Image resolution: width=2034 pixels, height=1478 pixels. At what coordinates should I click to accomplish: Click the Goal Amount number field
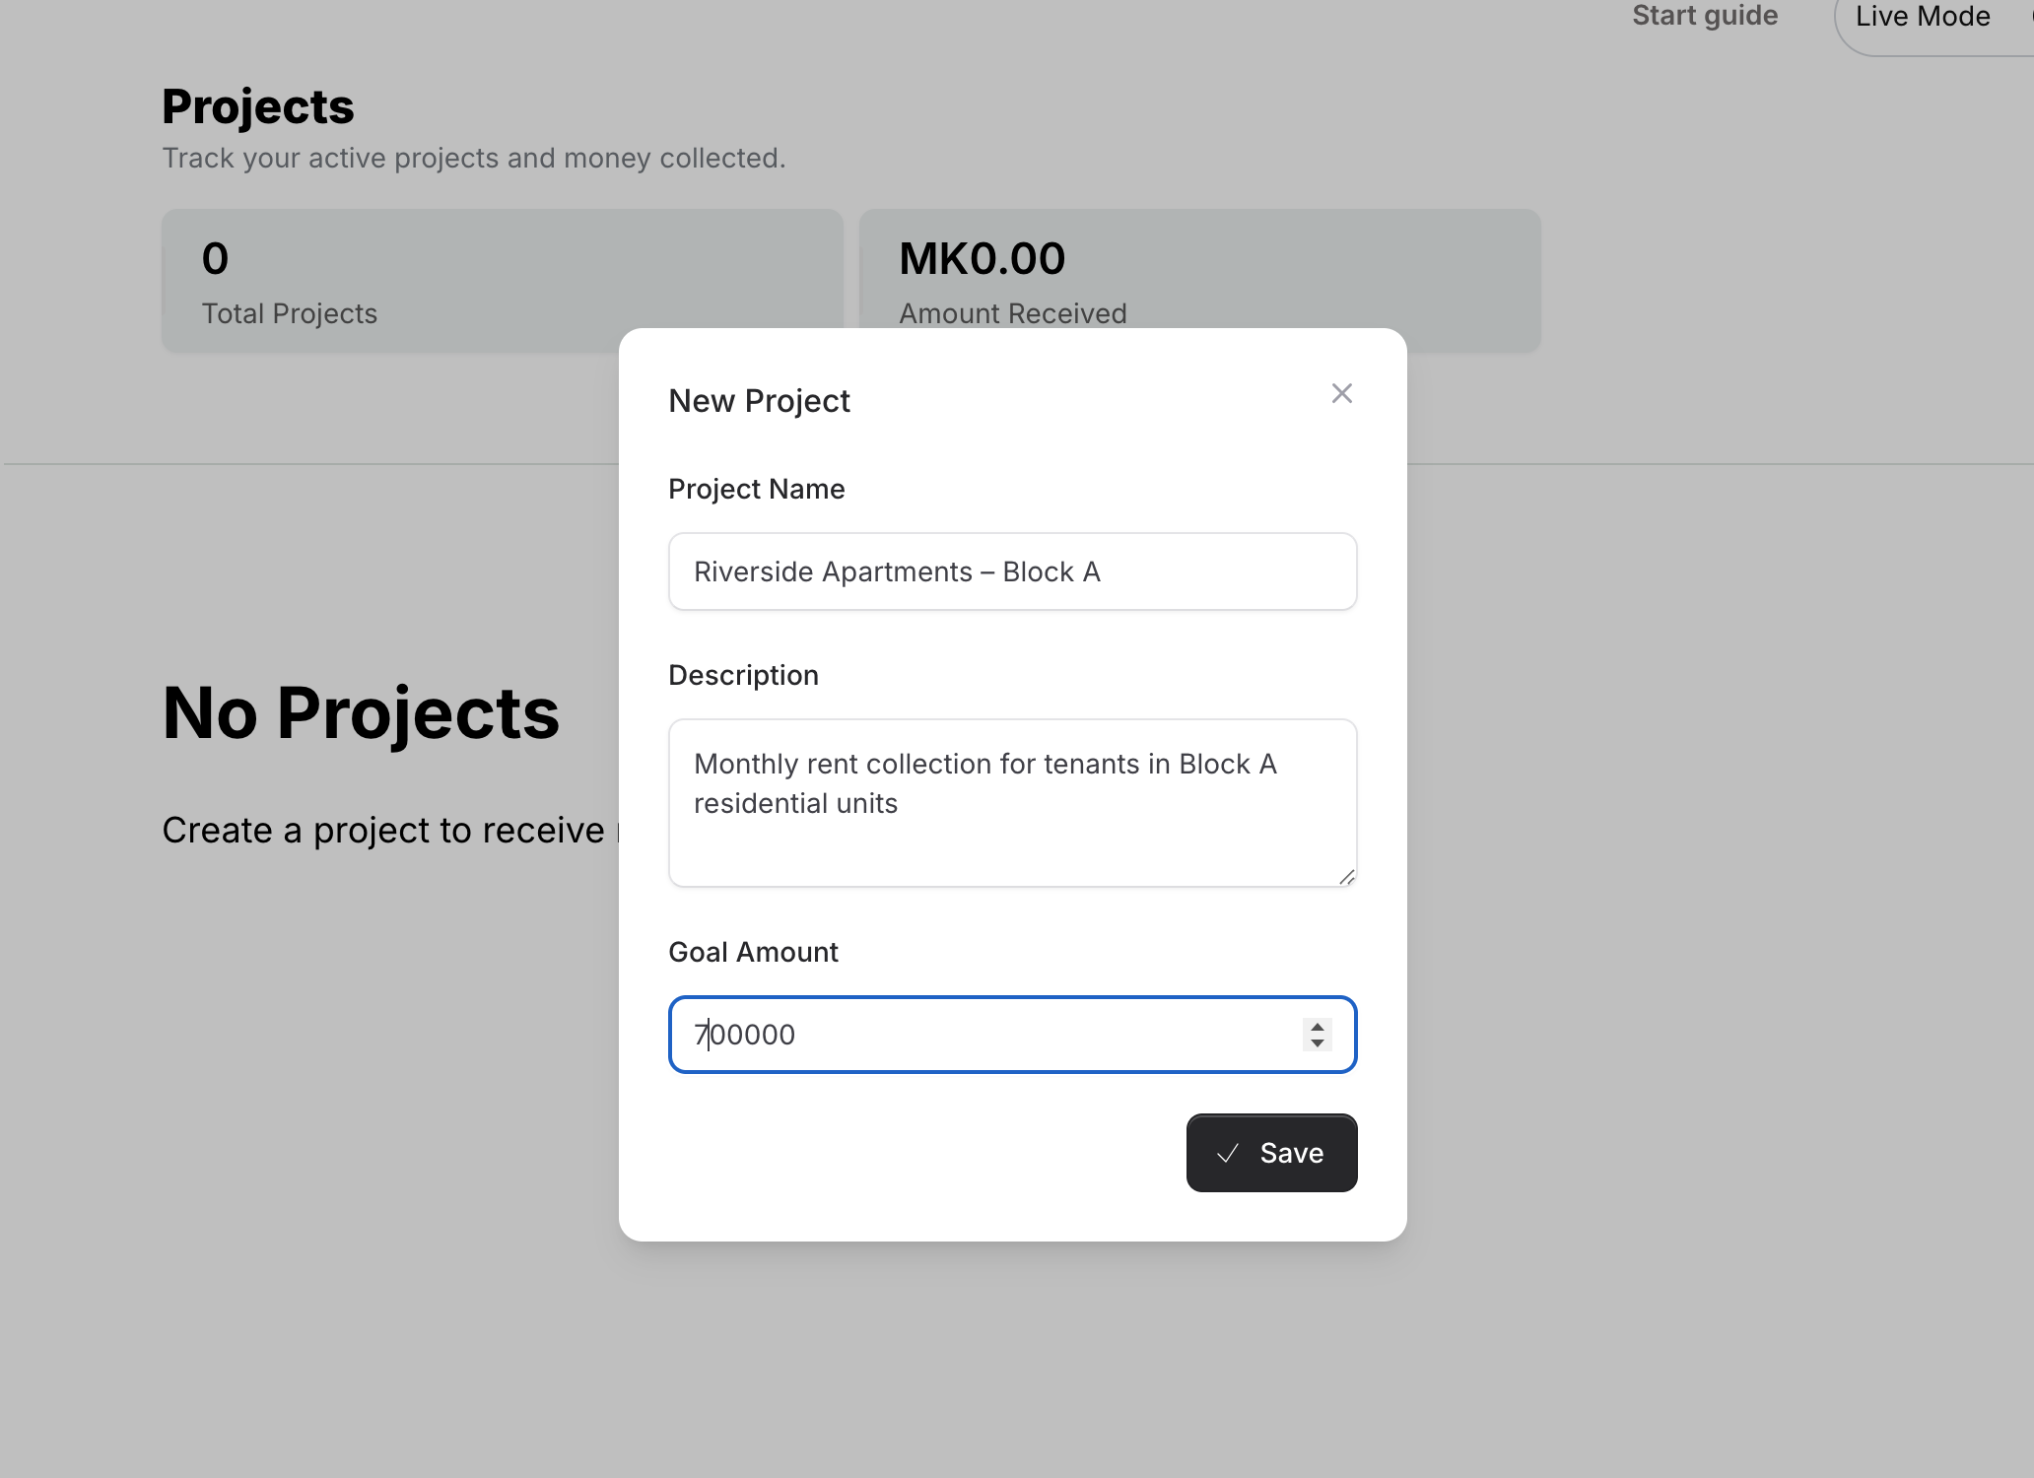pos(985,1035)
